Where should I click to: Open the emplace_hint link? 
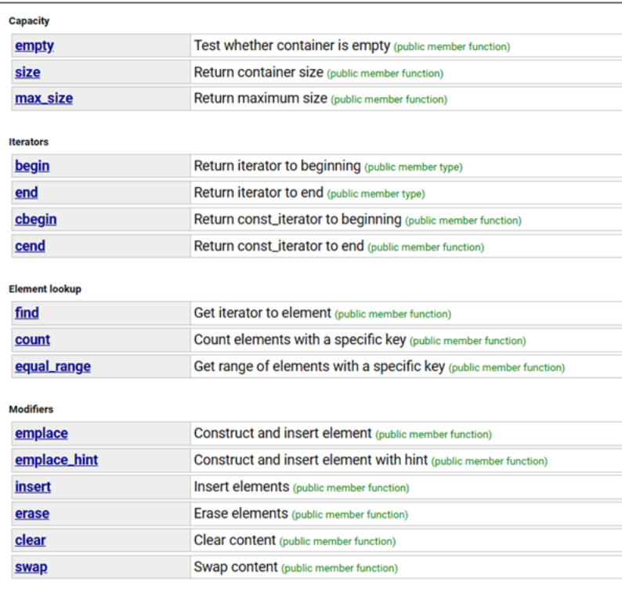56,460
